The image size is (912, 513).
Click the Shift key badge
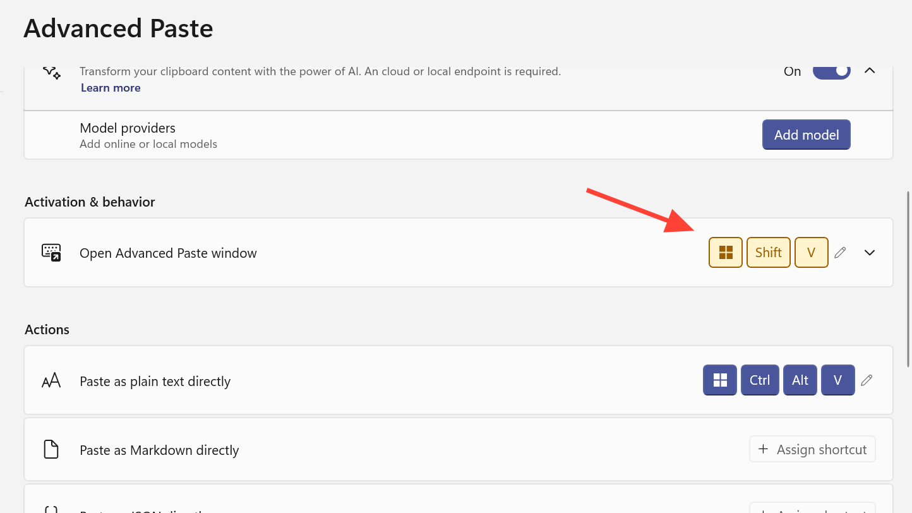pos(769,253)
